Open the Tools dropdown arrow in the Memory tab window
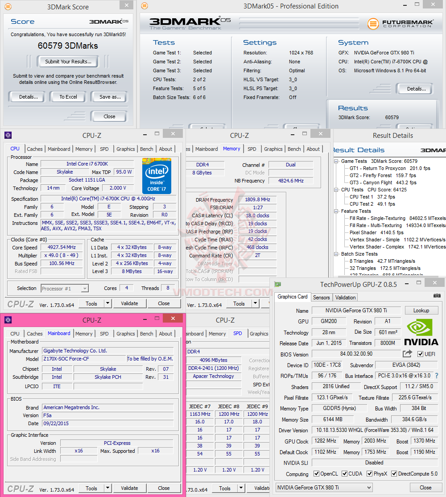The image size is (446, 497). tap(255, 303)
